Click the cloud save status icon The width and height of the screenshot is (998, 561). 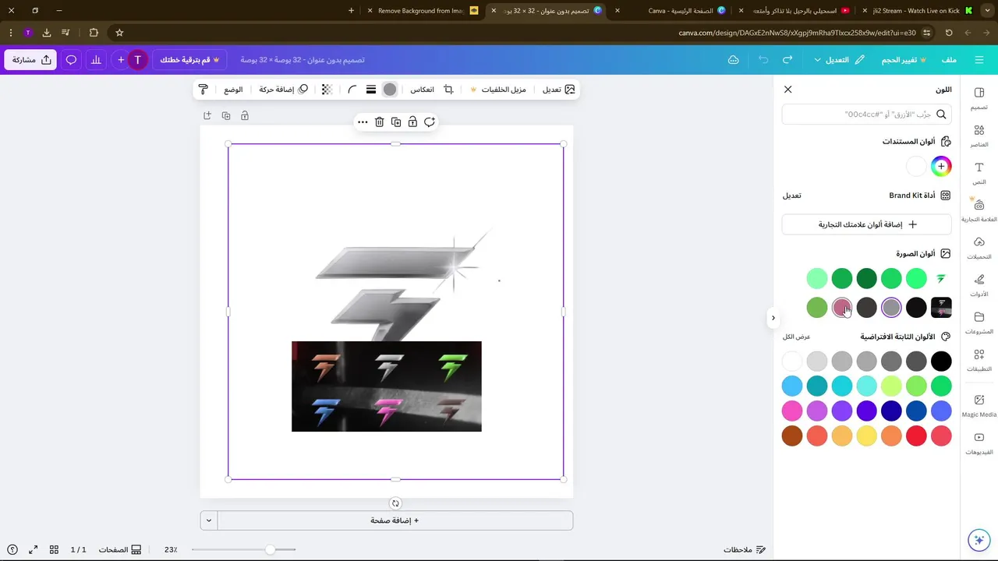pos(733,60)
